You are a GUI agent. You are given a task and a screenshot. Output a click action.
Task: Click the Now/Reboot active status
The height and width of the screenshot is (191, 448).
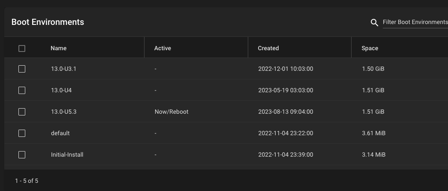171,112
